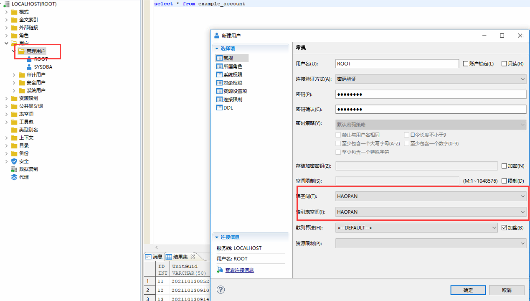Uncheck the 加盐 checkbox
Viewport: 530px width, 301px height.
(504, 228)
